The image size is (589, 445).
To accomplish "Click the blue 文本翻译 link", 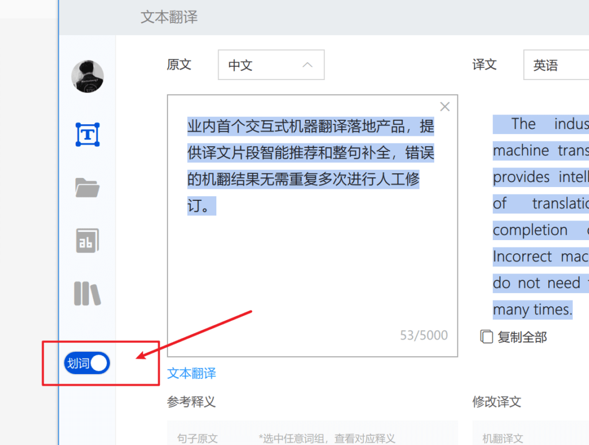I will pos(192,373).
